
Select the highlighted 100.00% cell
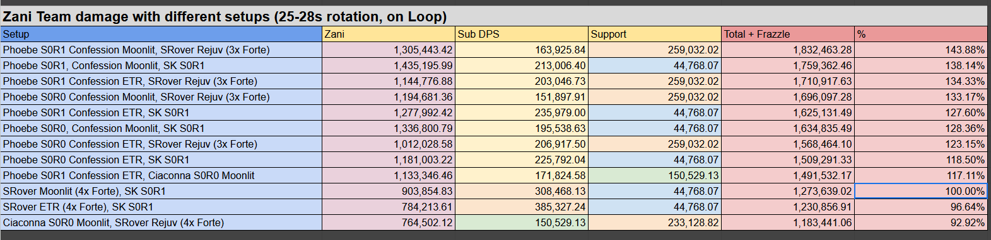coord(921,191)
